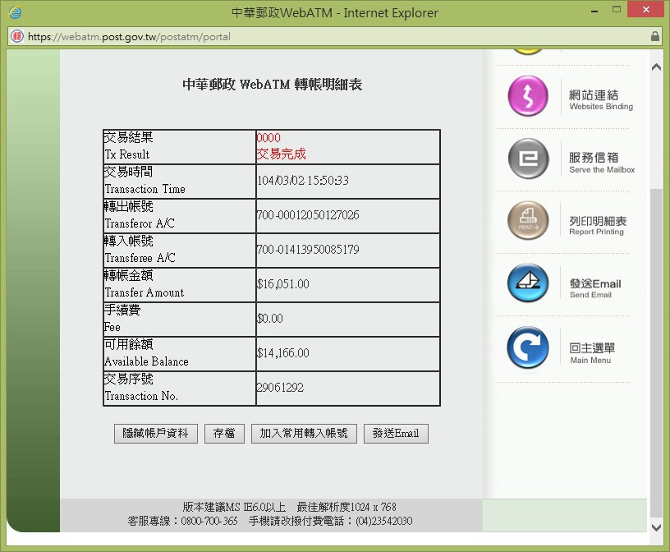Select the transfer amount $16,051.00
670x552 pixels.
pyautogui.click(x=283, y=284)
